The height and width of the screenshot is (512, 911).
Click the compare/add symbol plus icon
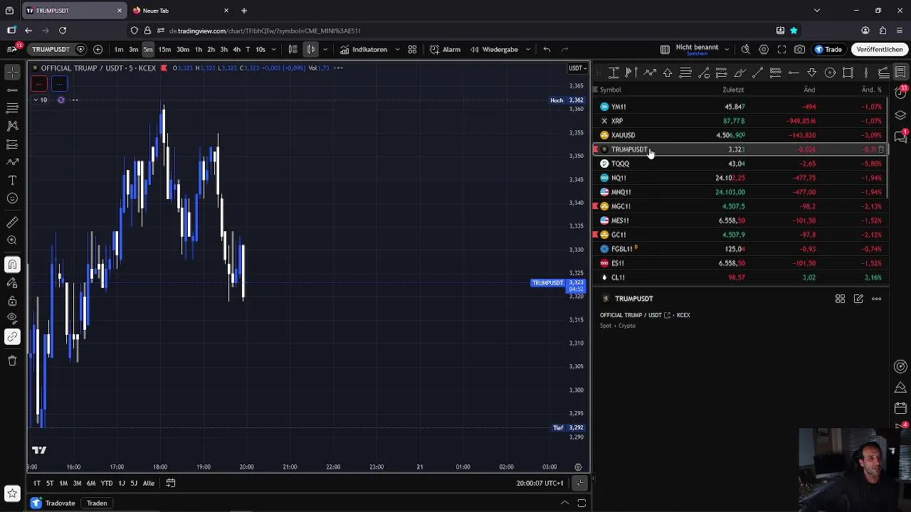[x=98, y=49]
